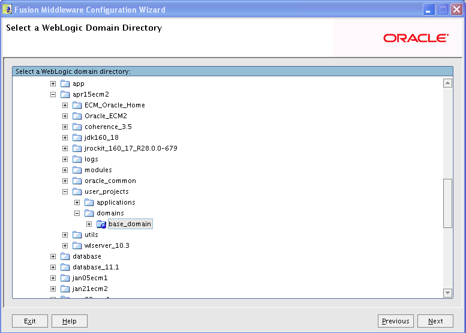Click the database_11.1 folder icon
The height and width of the screenshot is (333, 466).
click(65, 267)
